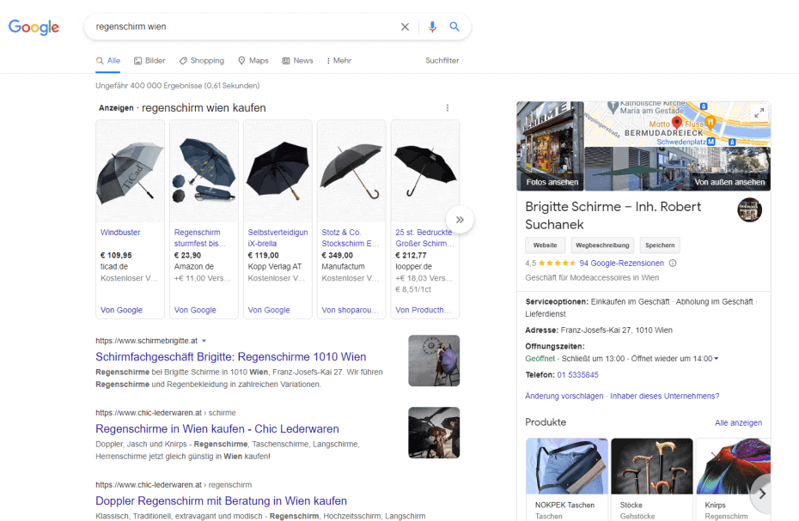799x521 pixels.
Task: Open the Suchfilter search tools
Action: click(x=442, y=61)
